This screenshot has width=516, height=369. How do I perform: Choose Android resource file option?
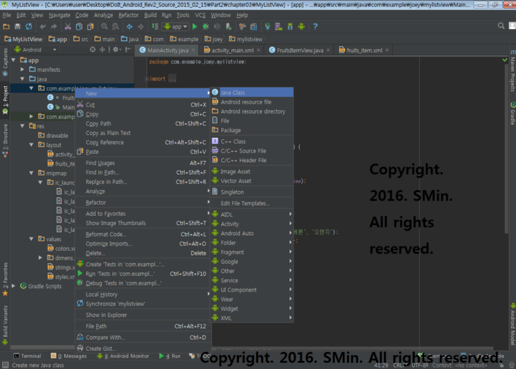click(x=252, y=102)
